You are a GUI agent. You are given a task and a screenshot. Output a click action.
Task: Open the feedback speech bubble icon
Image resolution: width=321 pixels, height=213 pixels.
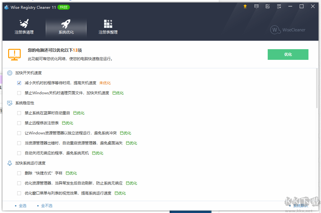coord(256,6)
